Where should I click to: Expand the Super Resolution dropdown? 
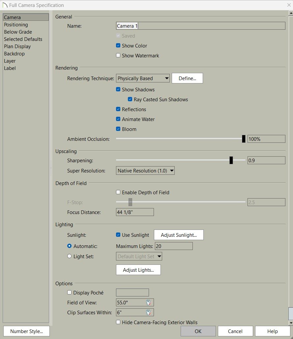145,171
